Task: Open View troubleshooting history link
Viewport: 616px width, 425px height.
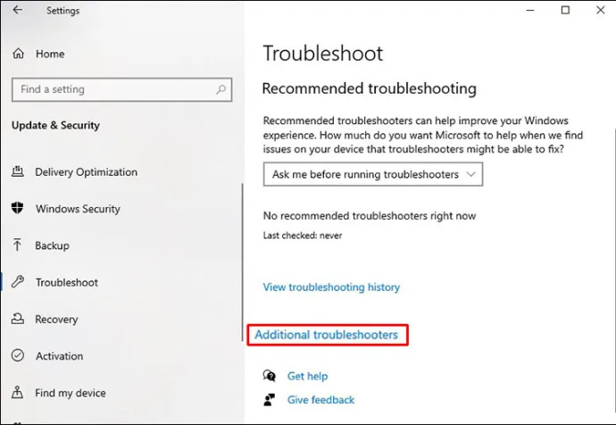Action: (331, 287)
